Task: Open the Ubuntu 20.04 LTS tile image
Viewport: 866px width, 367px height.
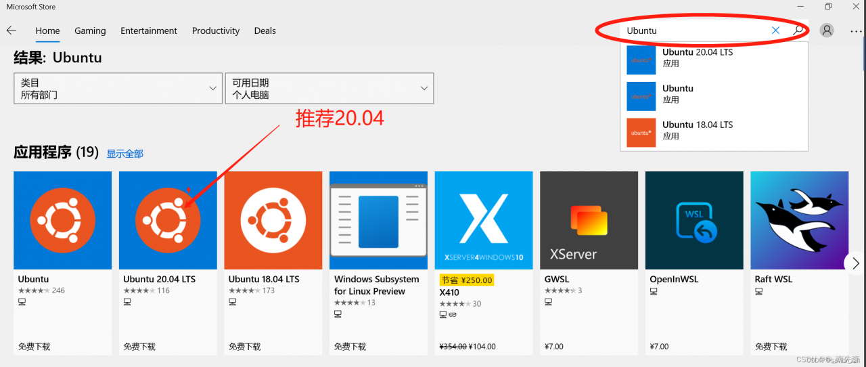Action: [168, 220]
